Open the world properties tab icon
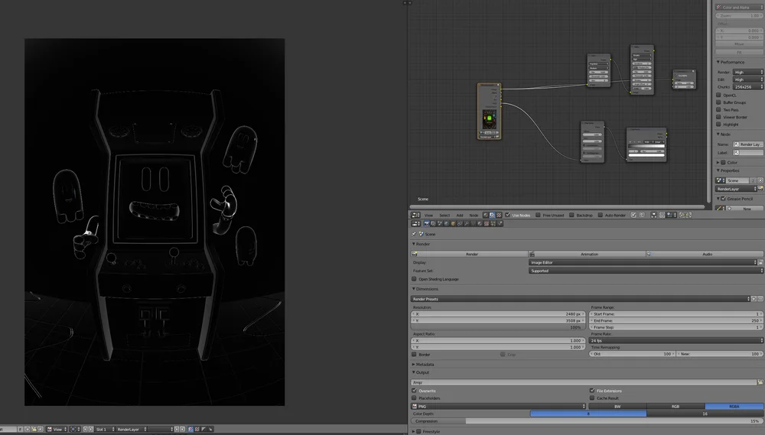The height and width of the screenshot is (435, 765). [447, 223]
